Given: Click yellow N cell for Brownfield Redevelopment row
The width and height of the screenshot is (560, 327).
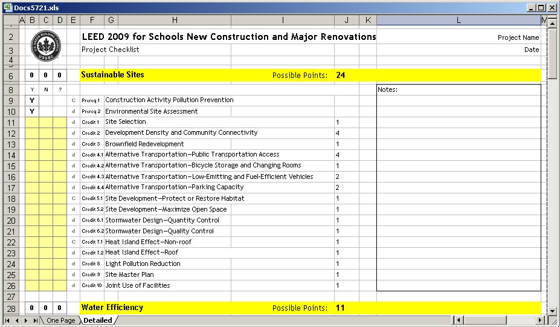Looking at the screenshot, I should tap(46, 144).
